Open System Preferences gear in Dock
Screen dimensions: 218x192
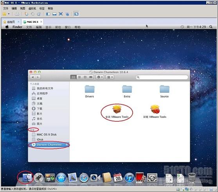click(152, 177)
